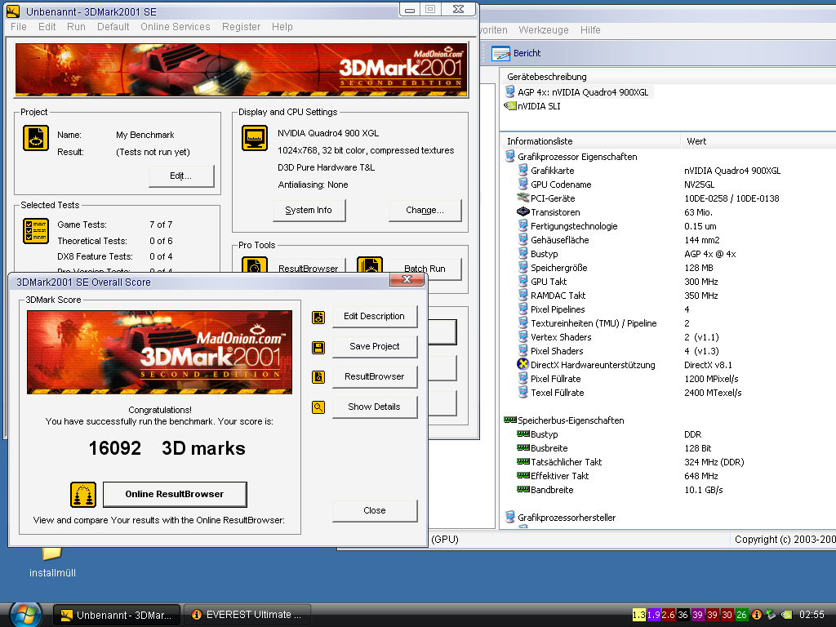This screenshot has height=627, width=836.
Task: Click the Bericht report icon in EVEREST
Action: [x=500, y=53]
